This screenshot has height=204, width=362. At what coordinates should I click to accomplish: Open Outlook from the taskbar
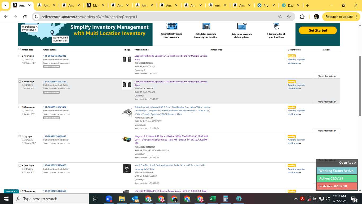[x=135, y=199]
